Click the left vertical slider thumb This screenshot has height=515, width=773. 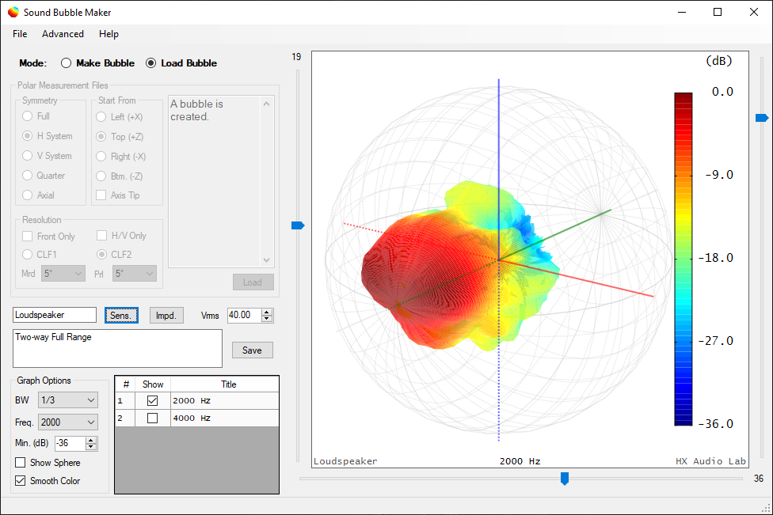coord(298,225)
